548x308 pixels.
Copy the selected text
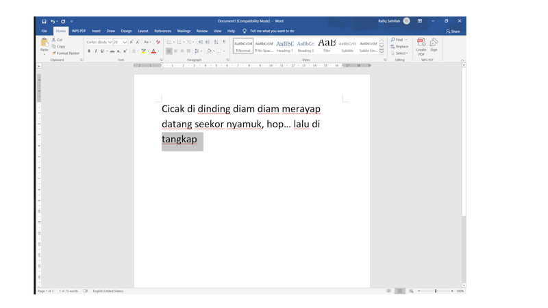(x=58, y=47)
